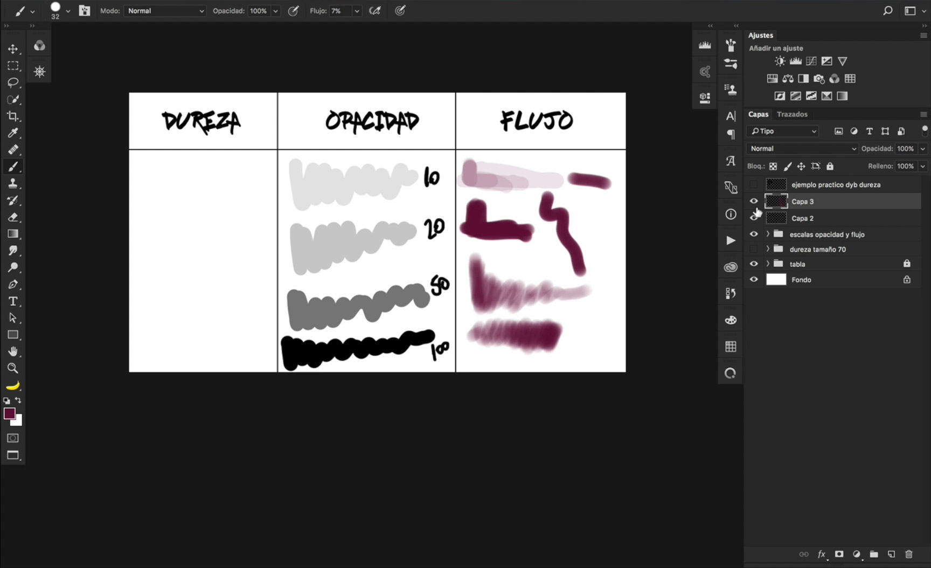Select the Quick Selection tool
The image size is (931, 568).
13,99
